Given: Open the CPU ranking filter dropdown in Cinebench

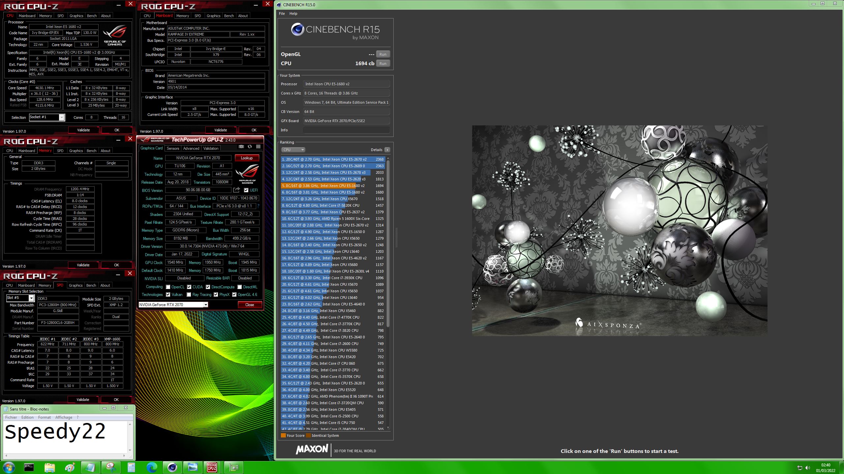Looking at the screenshot, I should click(x=293, y=150).
